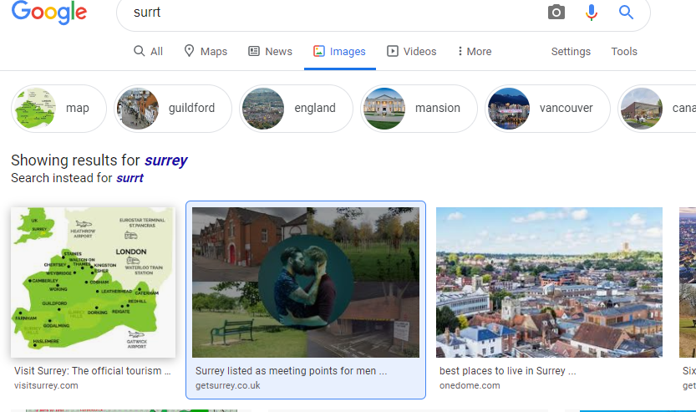Search instead for original term surrt
The height and width of the screenshot is (412, 696).
tap(130, 178)
